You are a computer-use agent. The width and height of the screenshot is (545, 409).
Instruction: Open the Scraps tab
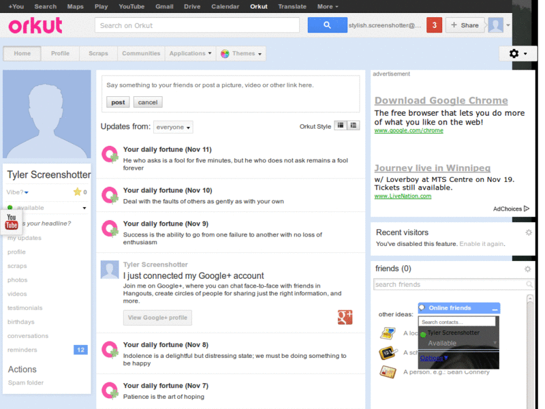coord(98,53)
